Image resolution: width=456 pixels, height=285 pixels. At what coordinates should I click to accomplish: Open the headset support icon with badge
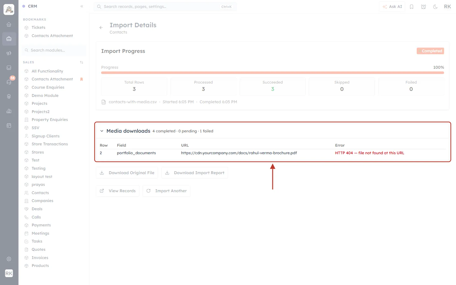[9, 82]
